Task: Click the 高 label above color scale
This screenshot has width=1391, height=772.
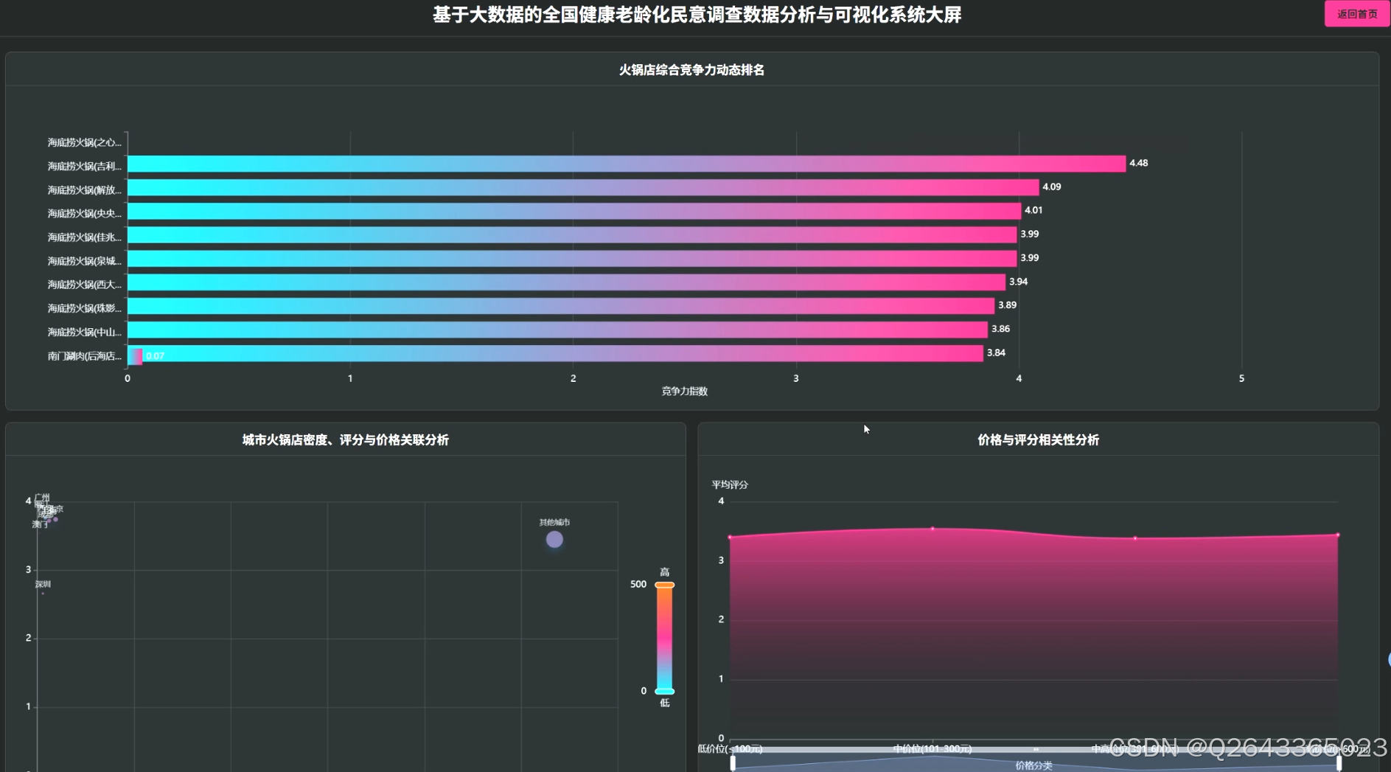Action: click(665, 572)
